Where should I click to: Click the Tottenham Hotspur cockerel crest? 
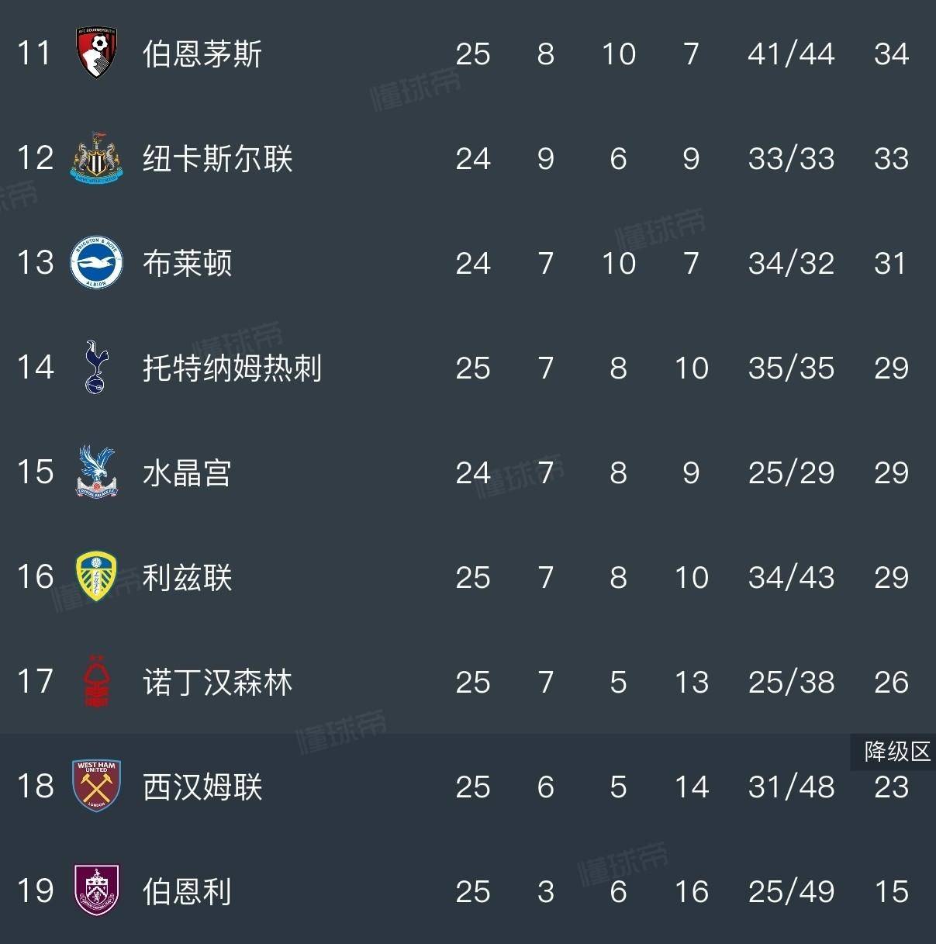pos(96,367)
